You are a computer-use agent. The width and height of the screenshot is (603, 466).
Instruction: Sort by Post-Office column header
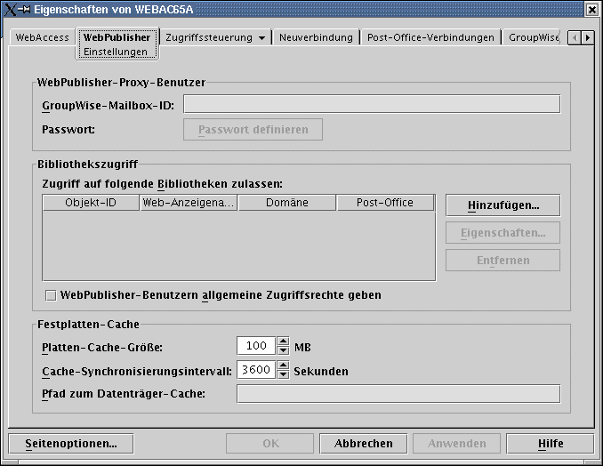[385, 203]
